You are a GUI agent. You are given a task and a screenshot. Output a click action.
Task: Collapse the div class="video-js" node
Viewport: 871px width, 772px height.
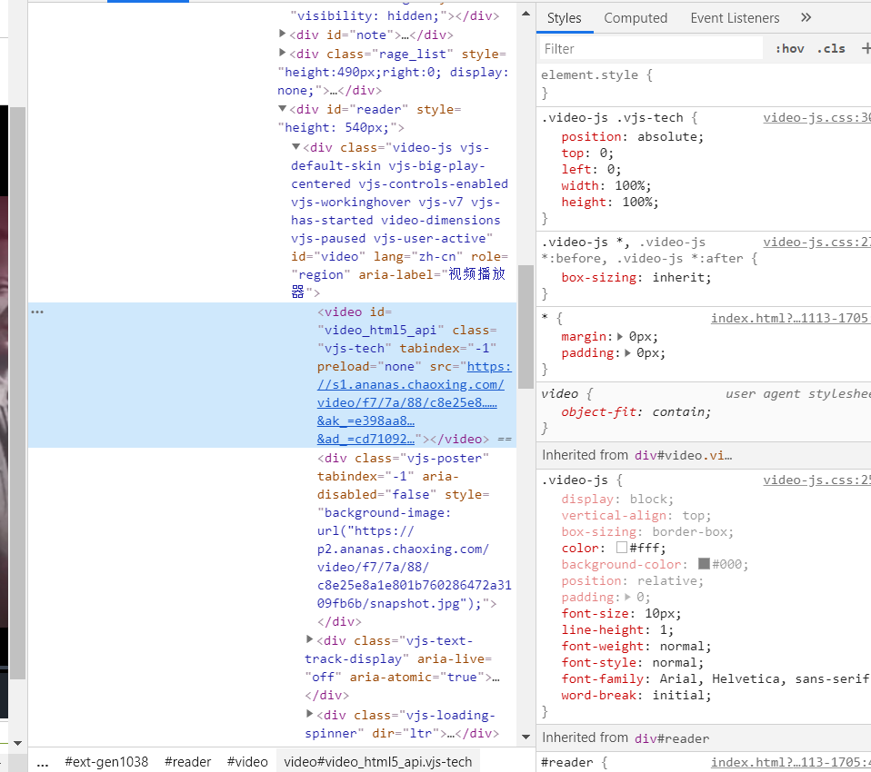(x=296, y=146)
